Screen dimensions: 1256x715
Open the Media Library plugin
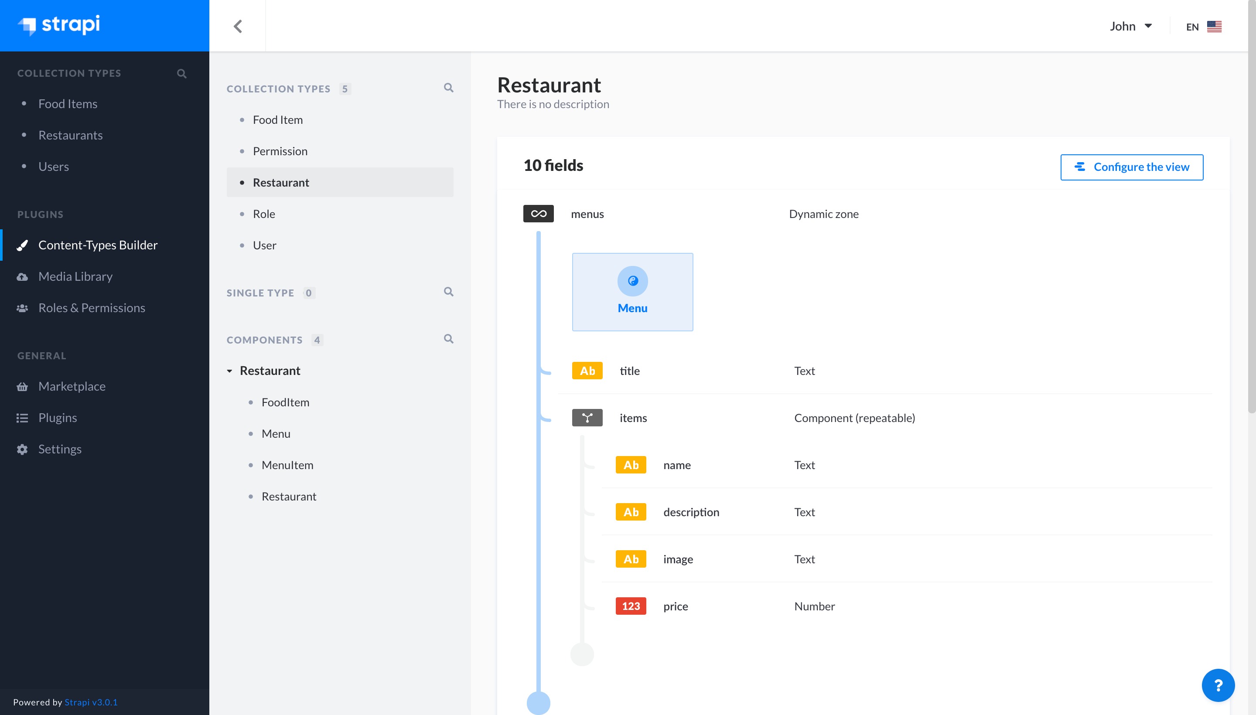(75, 276)
